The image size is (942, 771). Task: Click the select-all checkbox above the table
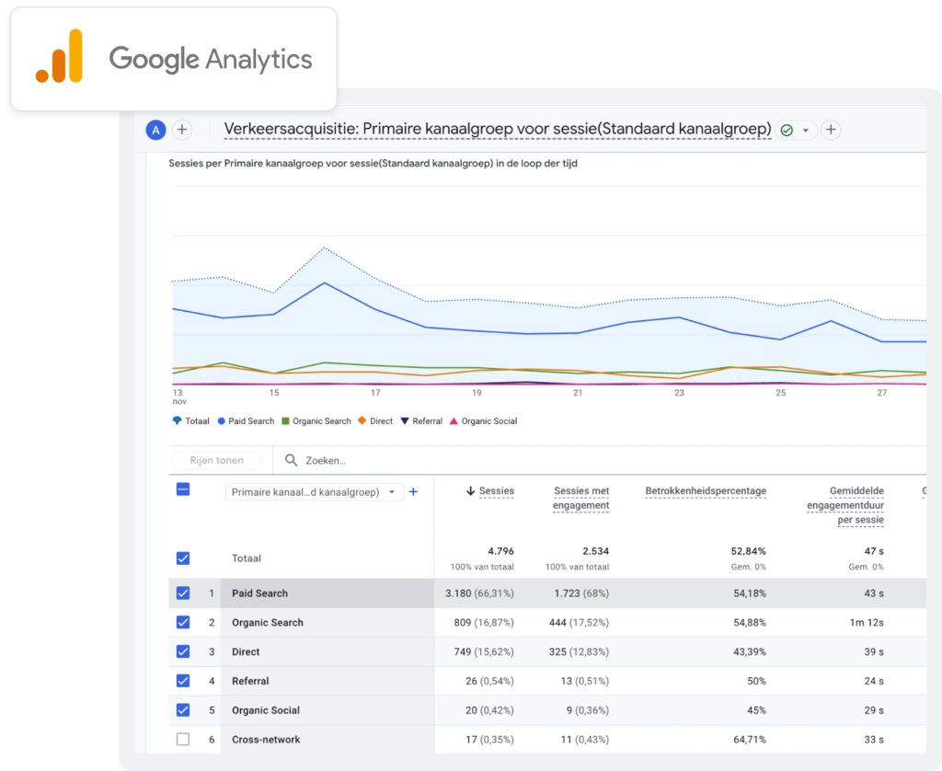tap(183, 490)
